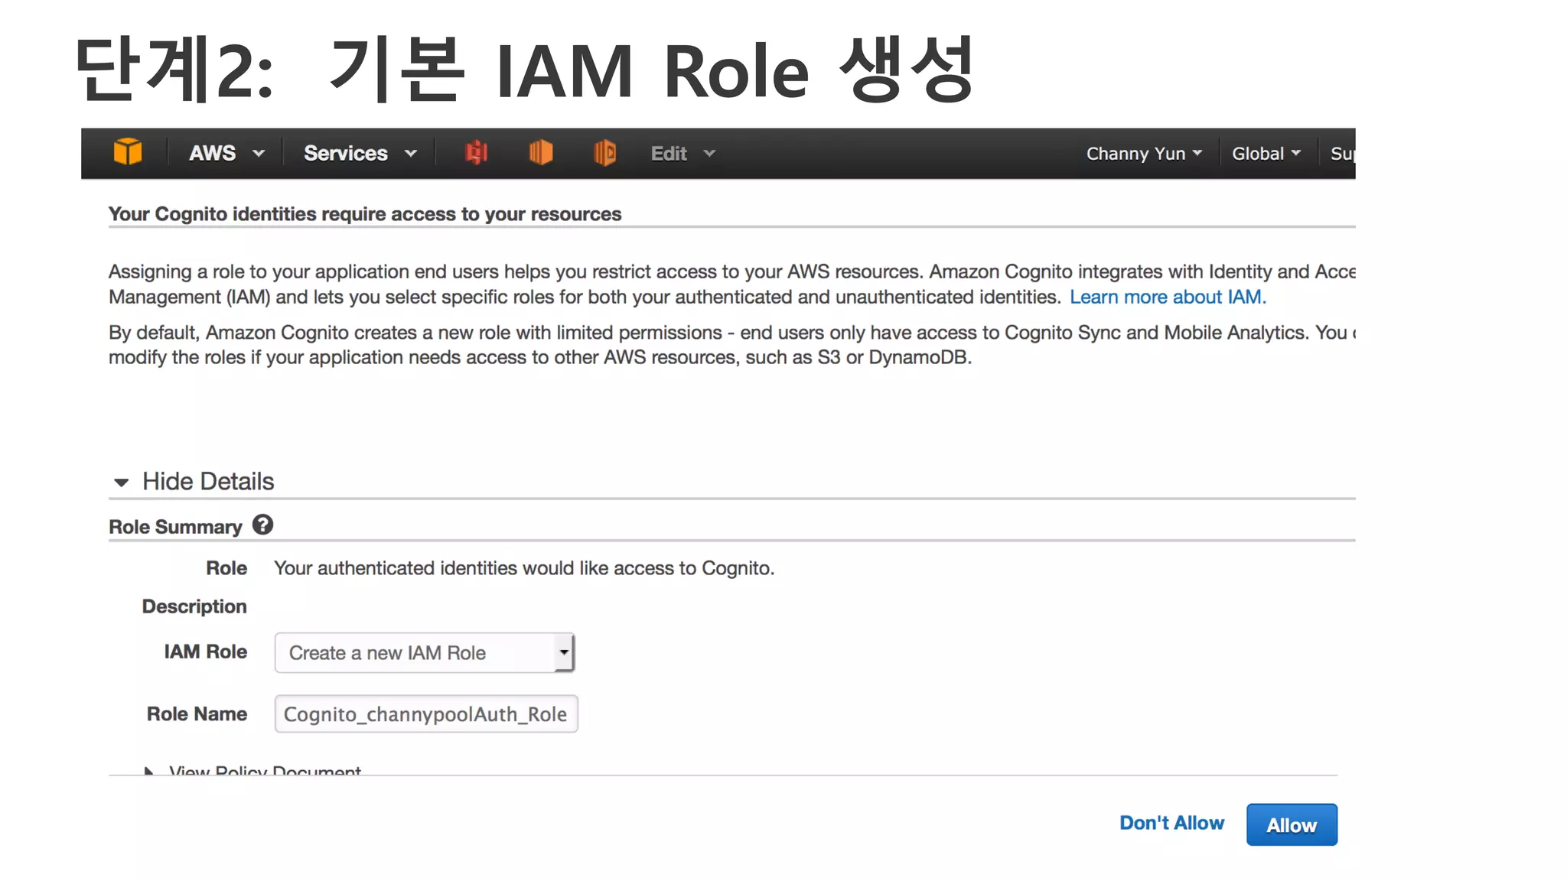The height and width of the screenshot is (881, 1567).
Task: Click the Don't Allow link
Action: (1171, 823)
